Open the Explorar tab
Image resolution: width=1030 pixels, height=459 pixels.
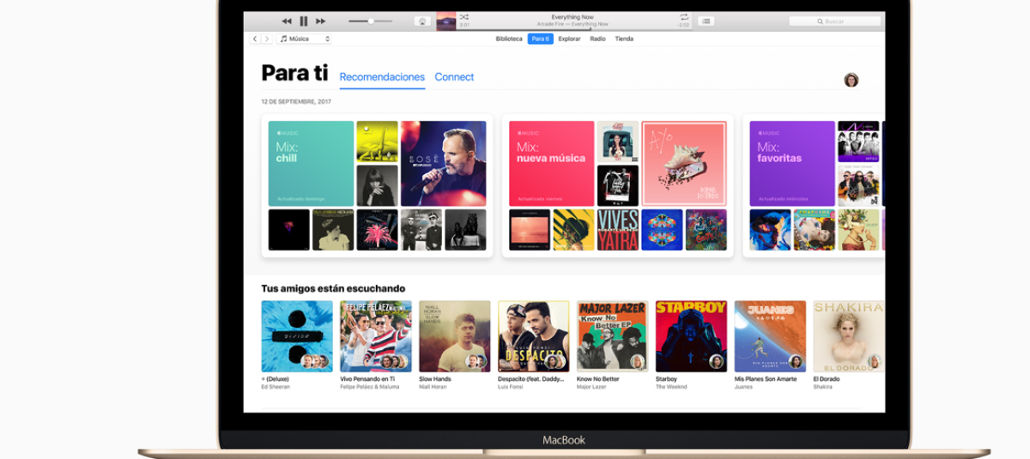pos(569,39)
